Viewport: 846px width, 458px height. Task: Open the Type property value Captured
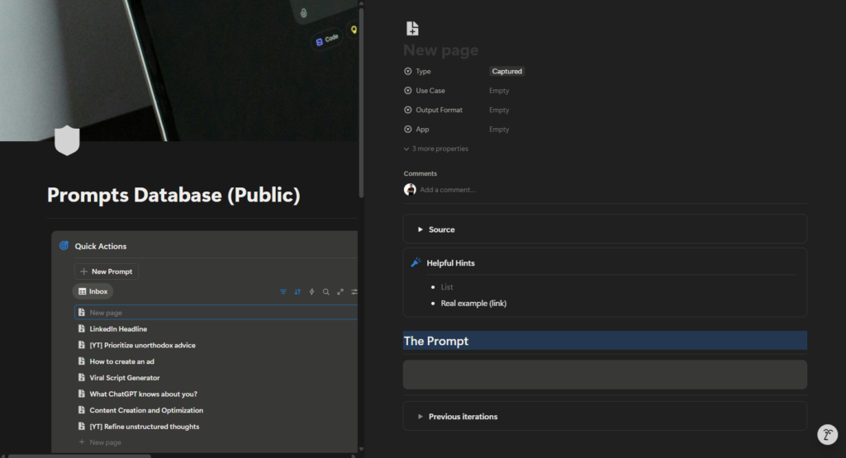[507, 72]
